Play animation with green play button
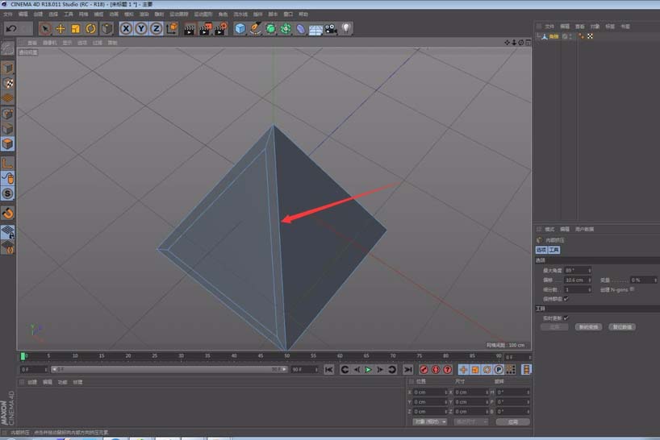 (368, 369)
